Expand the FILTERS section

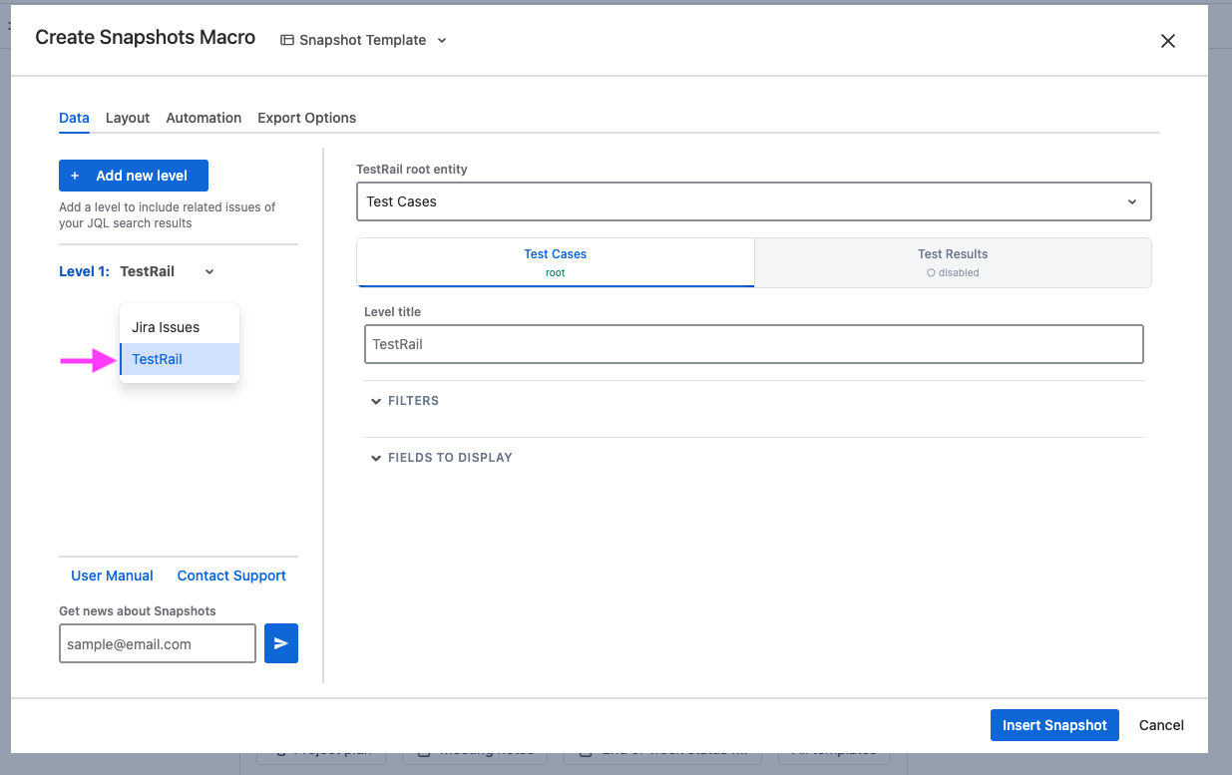pyautogui.click(x=405, y=401)
